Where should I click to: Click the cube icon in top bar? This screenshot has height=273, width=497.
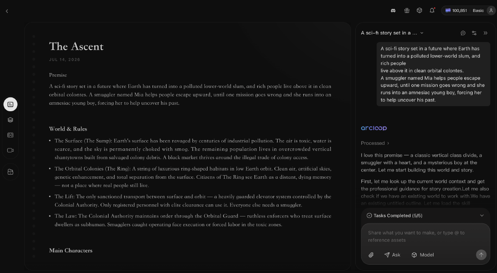419,11
